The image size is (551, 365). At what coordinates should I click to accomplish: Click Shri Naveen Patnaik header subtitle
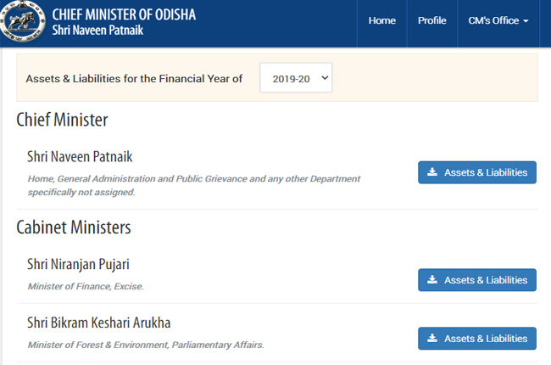pyautogui.click(x=97, y=31)
